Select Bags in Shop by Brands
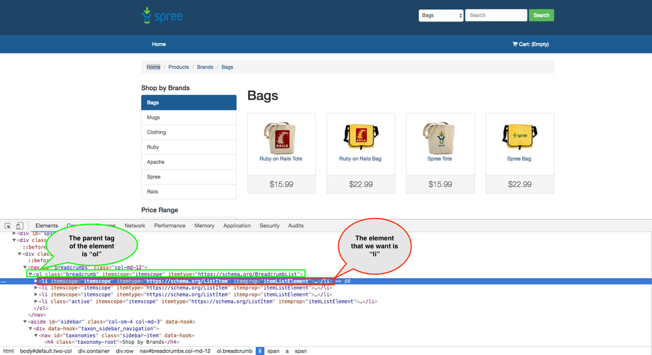 [189, 102]
